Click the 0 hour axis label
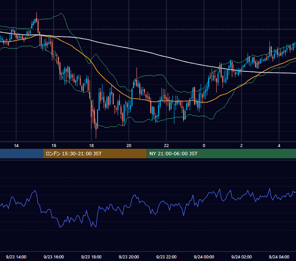The image size is (296, 261). [204, 146]
